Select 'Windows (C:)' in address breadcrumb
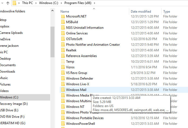This screenshot has height=128, width=188. click(49, 3)
